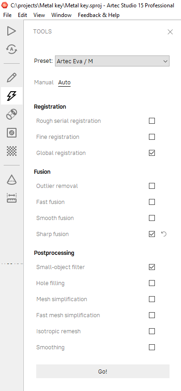Open the Measures ruler icon
Viewport: 181px width, 391px height.
pos(11,198)
